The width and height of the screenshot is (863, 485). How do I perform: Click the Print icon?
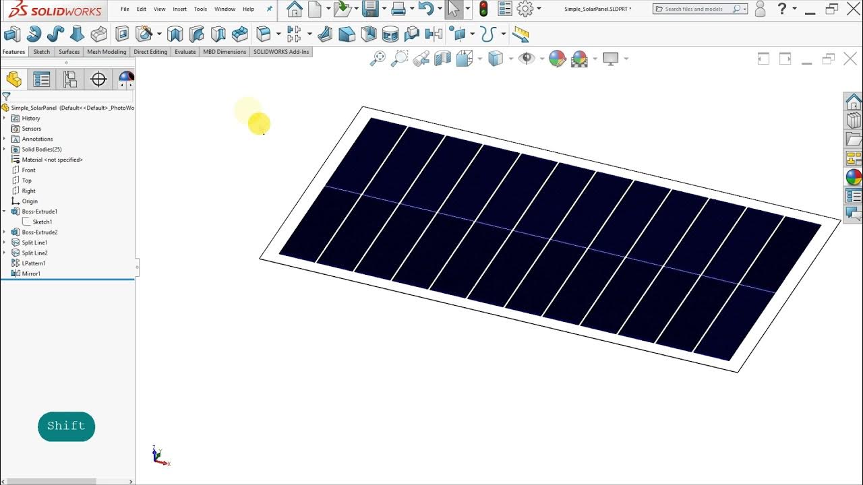pos(398,9)
